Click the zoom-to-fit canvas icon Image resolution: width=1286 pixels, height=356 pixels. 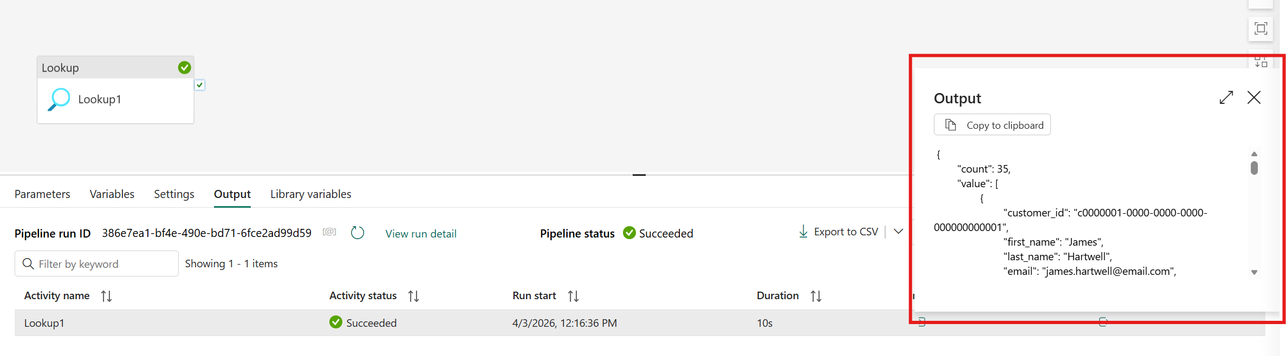click(x=1261, y=29)
